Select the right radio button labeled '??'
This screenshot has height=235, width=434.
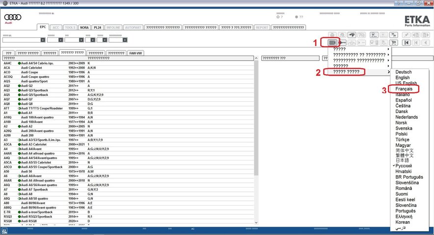(297, 17)
